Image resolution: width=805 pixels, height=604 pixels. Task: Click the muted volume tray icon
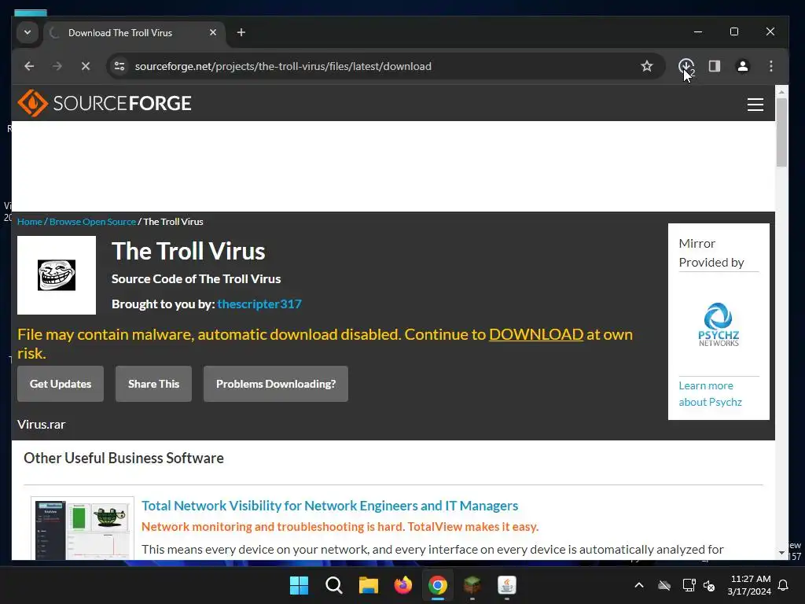coord(709,585)
